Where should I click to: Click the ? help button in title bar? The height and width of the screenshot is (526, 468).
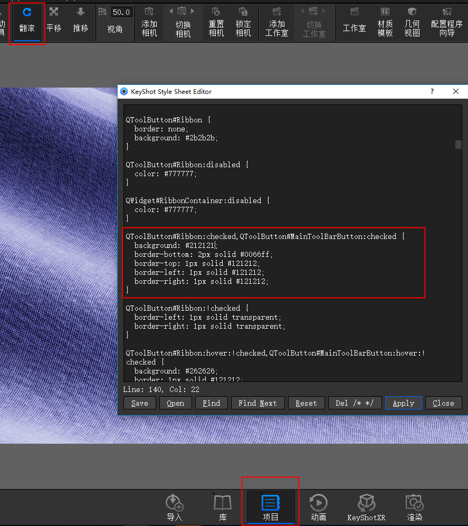pos(432,91)
